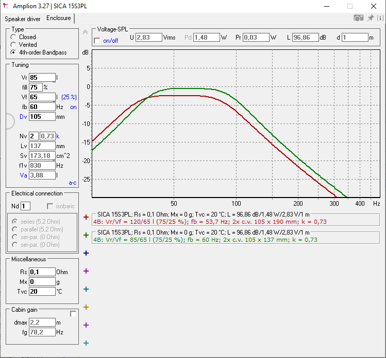Click the Nd driver count field
The height and width of the screenshot is (358, 386).
pyautogui.click(x=25, y=206)
